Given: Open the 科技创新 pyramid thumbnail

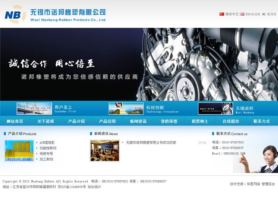Looking at the screenshot, I should (x=126, y=109).
